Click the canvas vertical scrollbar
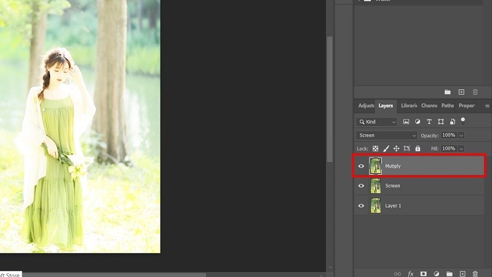Image resolution: width=492 pixels, height=277 pixels. tap(330, 99)
